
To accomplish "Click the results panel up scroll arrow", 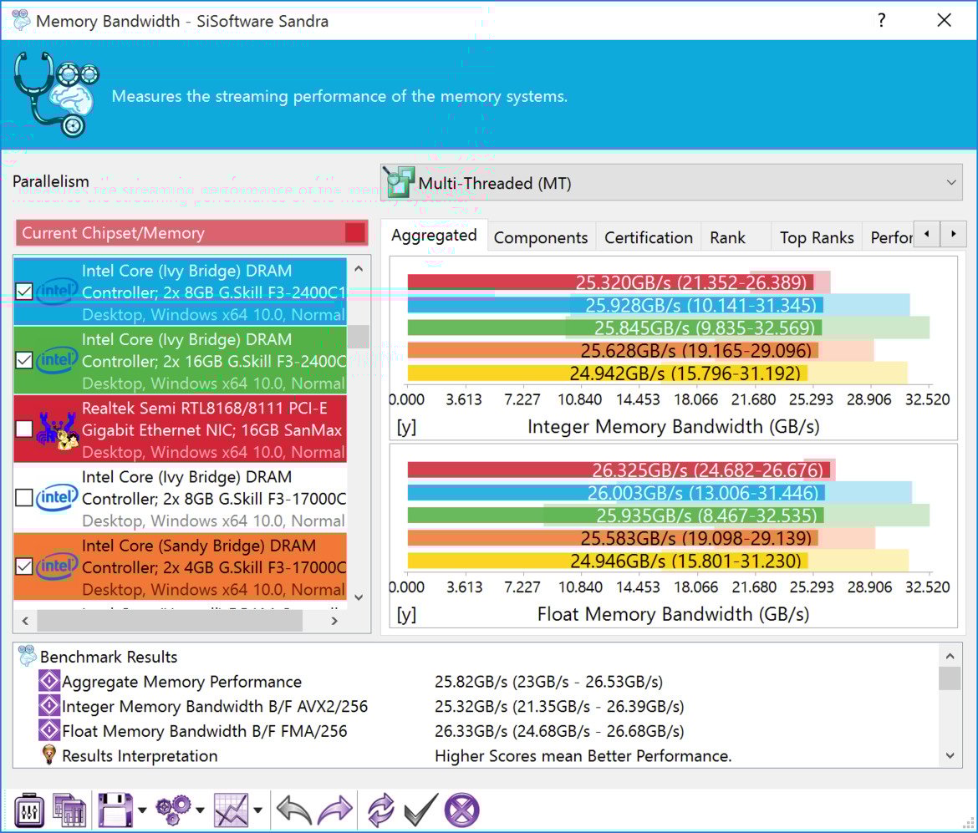I will pyautogui.click(x=950, y=656).
